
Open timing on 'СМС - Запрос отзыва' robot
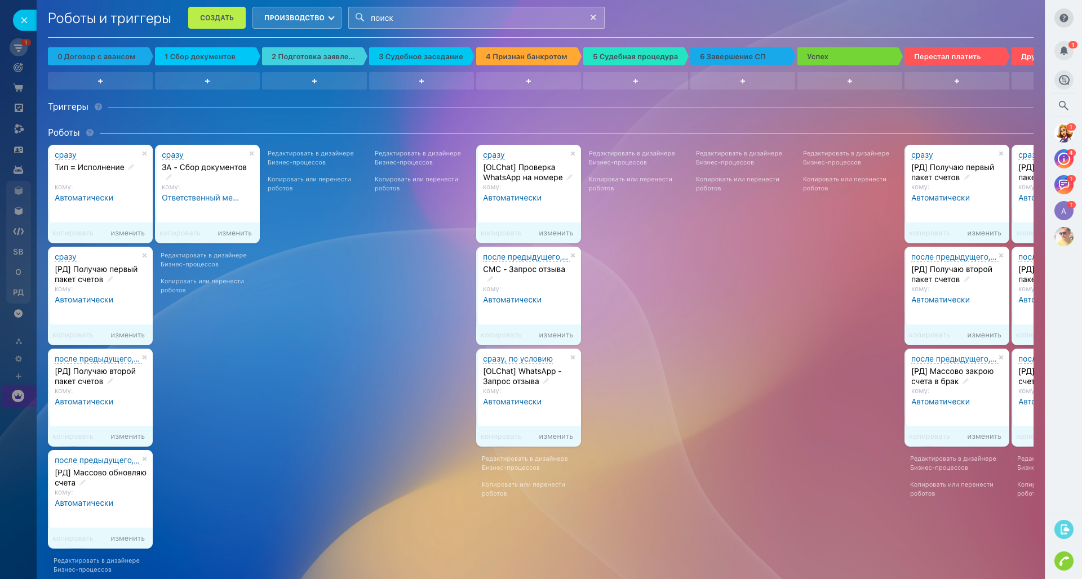pos(525,257)
